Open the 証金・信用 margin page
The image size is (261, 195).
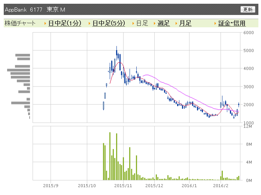(232, 23)
